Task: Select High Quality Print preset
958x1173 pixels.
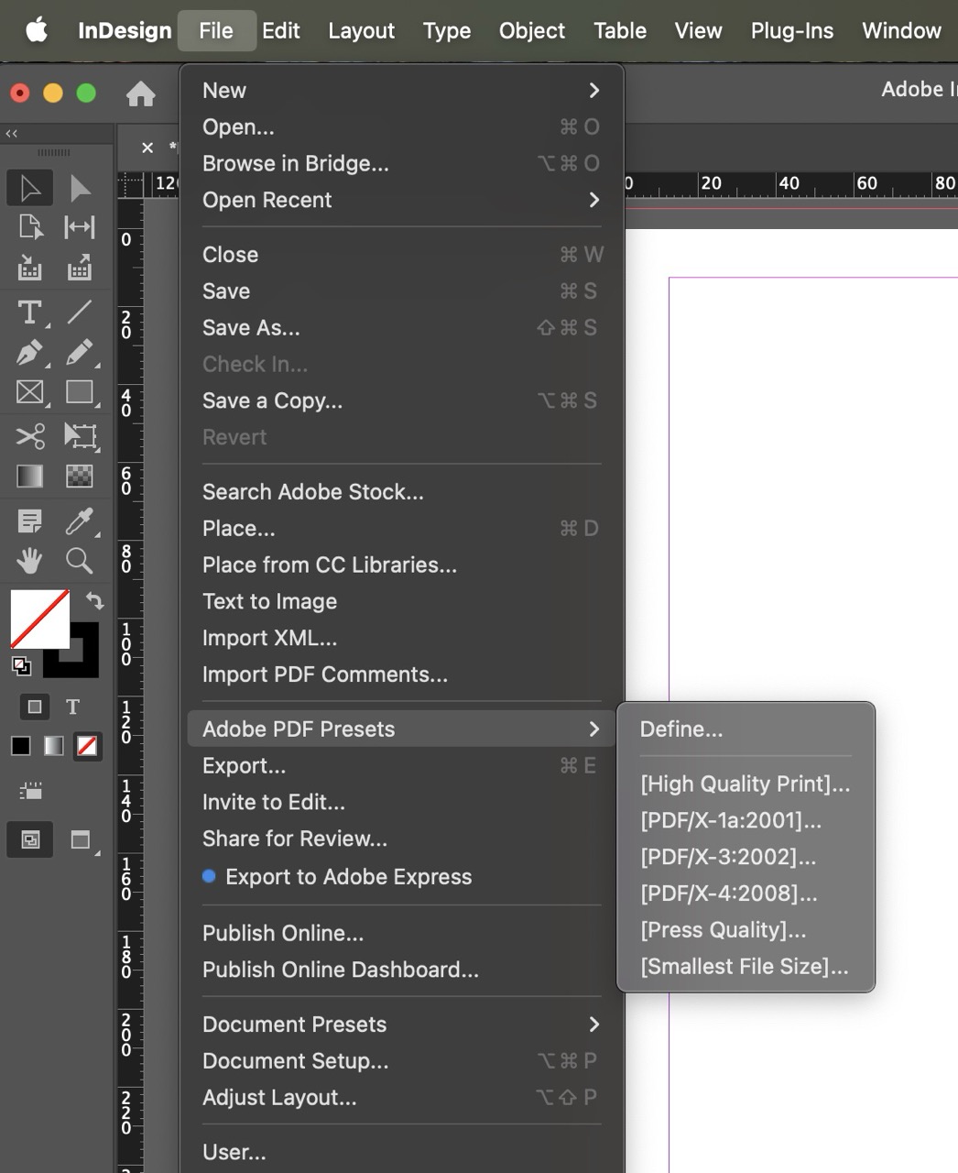Action: (746, 784)
